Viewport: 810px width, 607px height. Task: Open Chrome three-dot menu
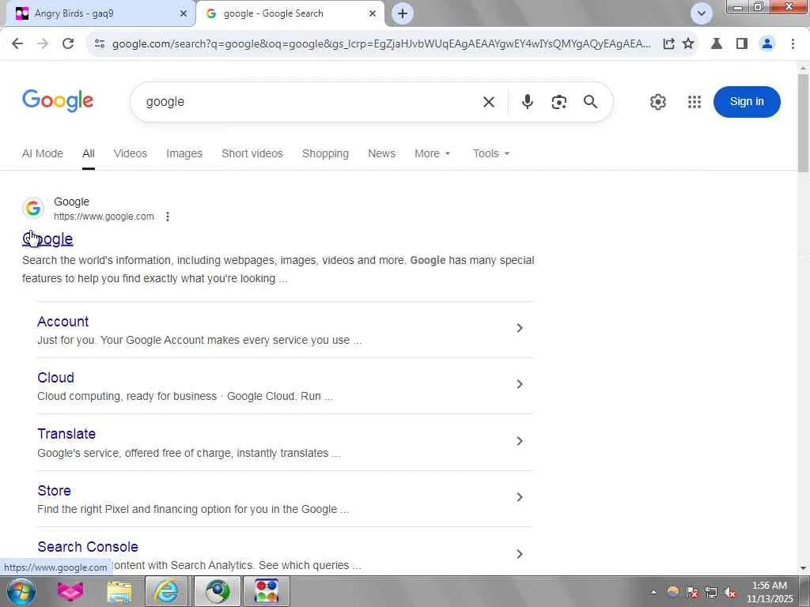793,44
